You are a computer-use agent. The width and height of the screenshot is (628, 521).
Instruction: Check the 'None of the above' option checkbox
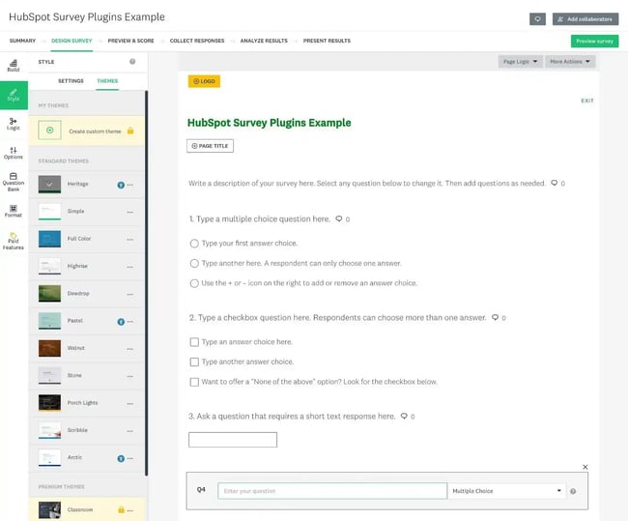(x=194, y=382)
